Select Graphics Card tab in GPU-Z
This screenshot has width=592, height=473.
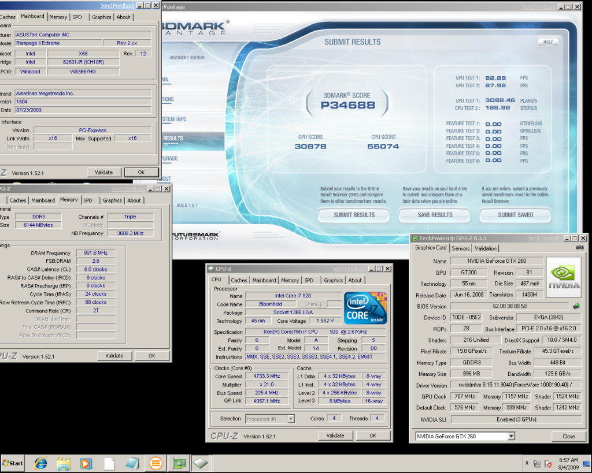pyautogui.click(x=431, y=247)
